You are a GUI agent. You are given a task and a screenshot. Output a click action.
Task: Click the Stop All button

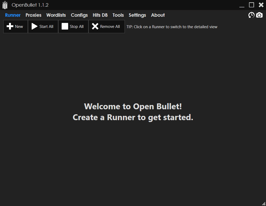73,27
